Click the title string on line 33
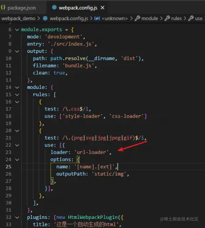 [x=86, y=224]
